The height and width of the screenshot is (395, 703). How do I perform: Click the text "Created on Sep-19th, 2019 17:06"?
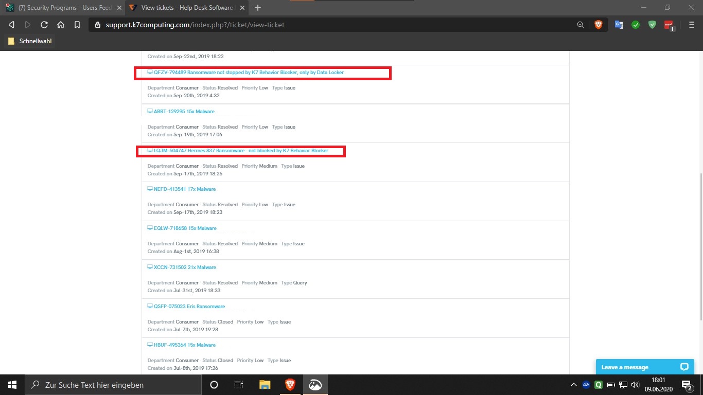click(x=185, y=135)
